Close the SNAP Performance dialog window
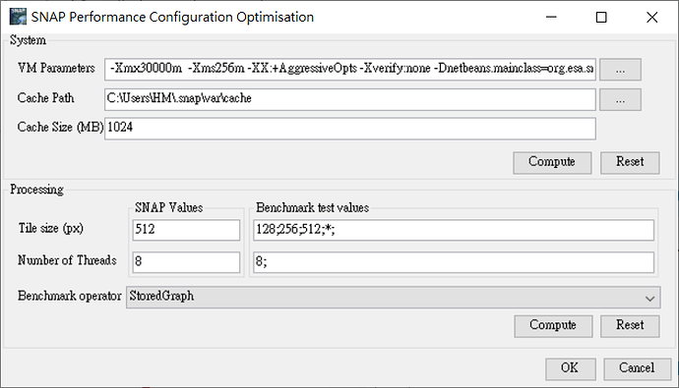This screenshot has height=388, width=679. [x=651, y=18]
